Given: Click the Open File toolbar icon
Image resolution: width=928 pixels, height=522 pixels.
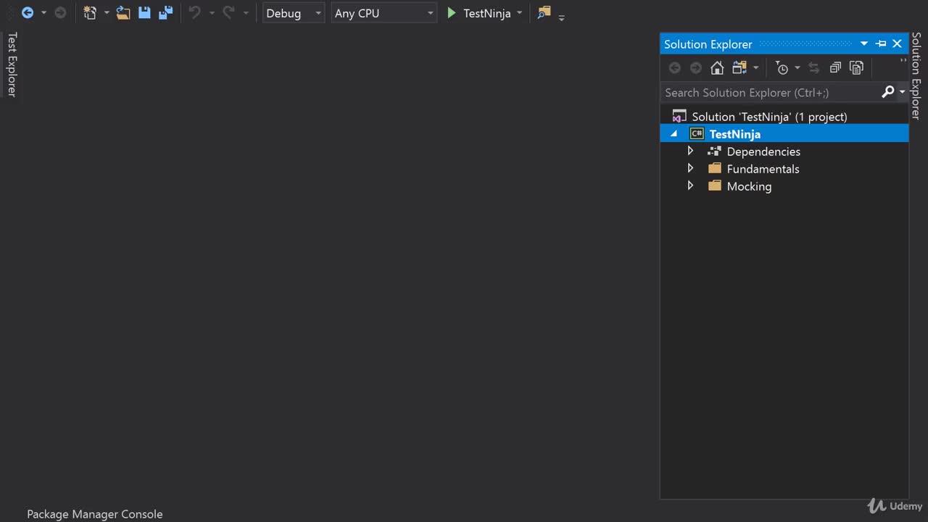Looking at the screenshot, I should tap(123, 13).
